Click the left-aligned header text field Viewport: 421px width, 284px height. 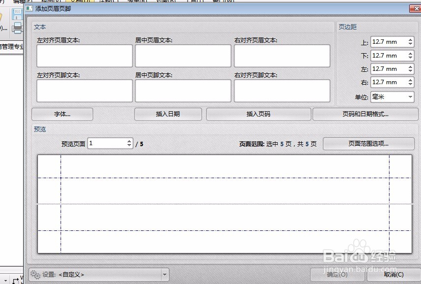[84, 56]
